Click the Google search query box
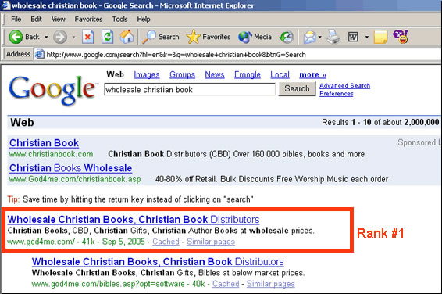 190,89
